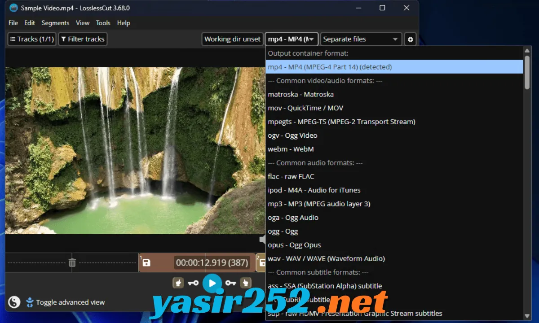Image resolution: width=539 pixels, height=323 pixels.
Task: Select mp3 - MP3 (MPEG audio layer 3)
Action: pyautogui.click(x=394, y=204)
